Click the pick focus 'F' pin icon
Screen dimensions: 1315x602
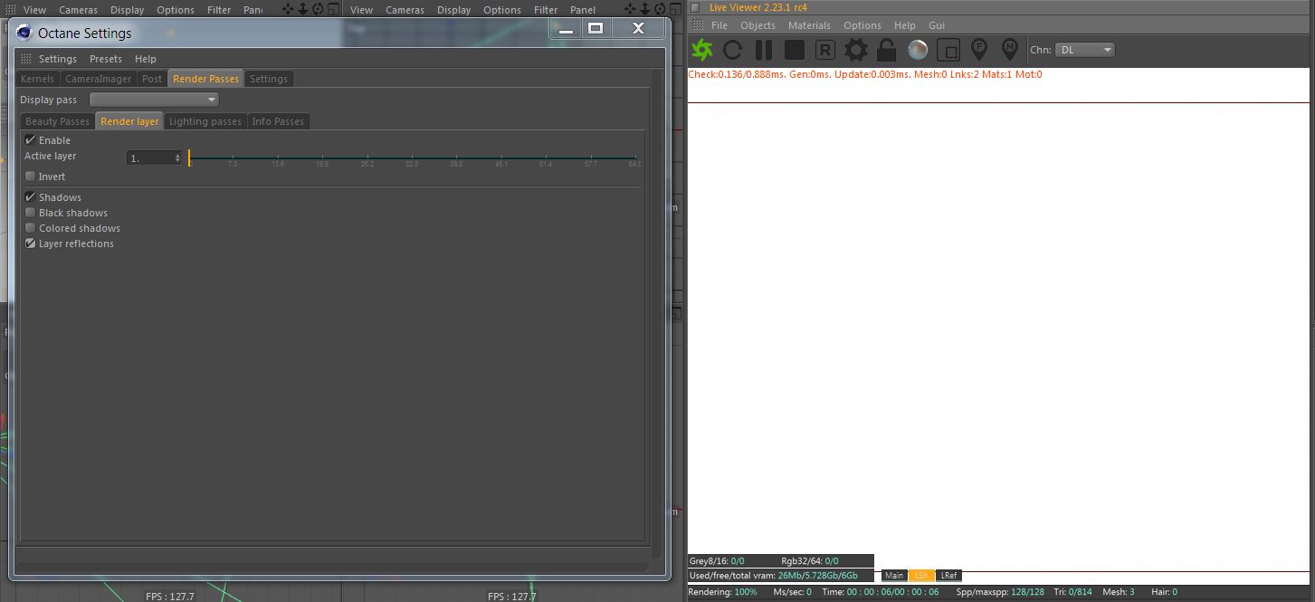coord(978,50)
